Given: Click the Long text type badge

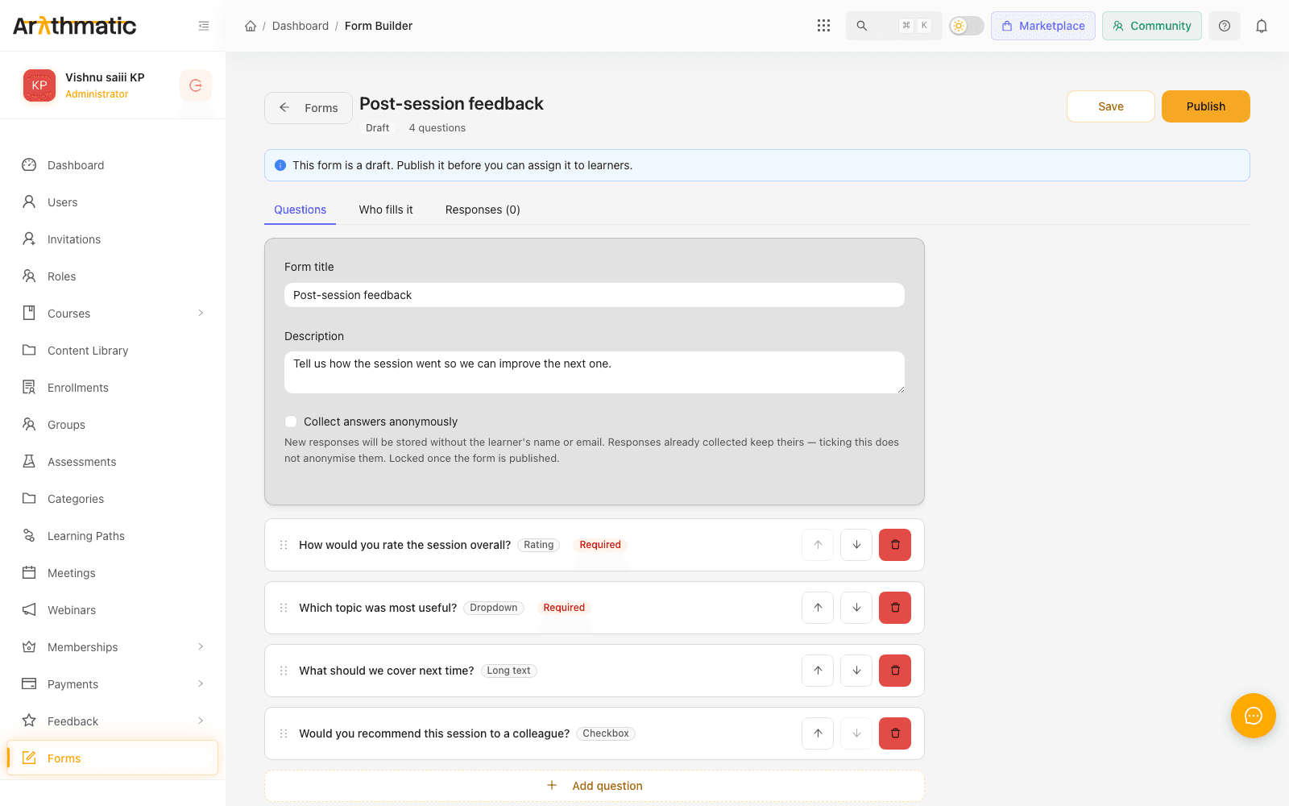Looking at the screenshot, I should pyautogui.click(x=508, y=671).
